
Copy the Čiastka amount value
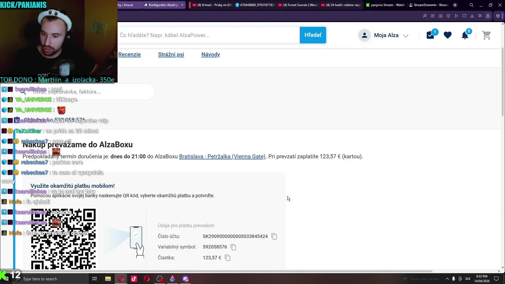(228, 258)
